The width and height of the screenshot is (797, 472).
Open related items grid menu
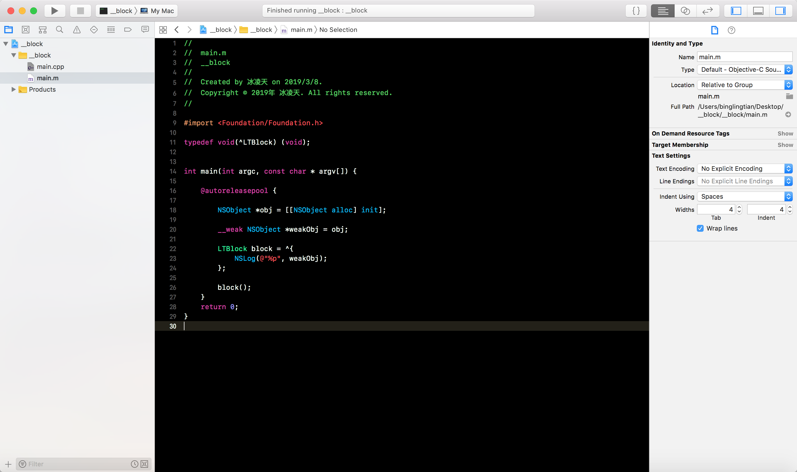pyautogui.click(x=163, y=30)
